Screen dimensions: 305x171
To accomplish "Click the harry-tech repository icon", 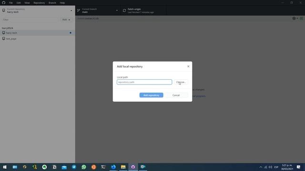I will pyautogui.click(x=4, y=33).
